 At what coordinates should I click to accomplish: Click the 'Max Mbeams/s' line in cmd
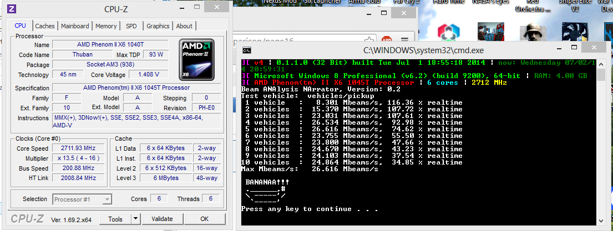(x=310, y=169)
